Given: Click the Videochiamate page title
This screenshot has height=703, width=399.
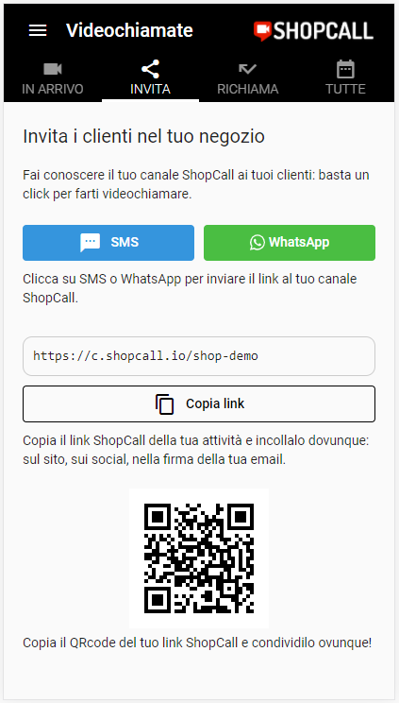Looking at the screenshot, I should [129, 30].
